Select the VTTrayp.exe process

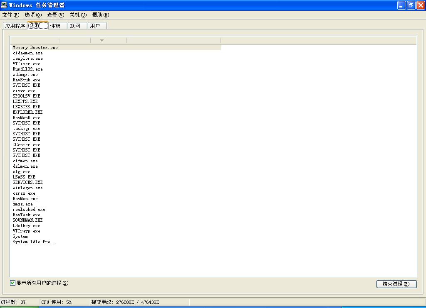[x=26, y=231]
